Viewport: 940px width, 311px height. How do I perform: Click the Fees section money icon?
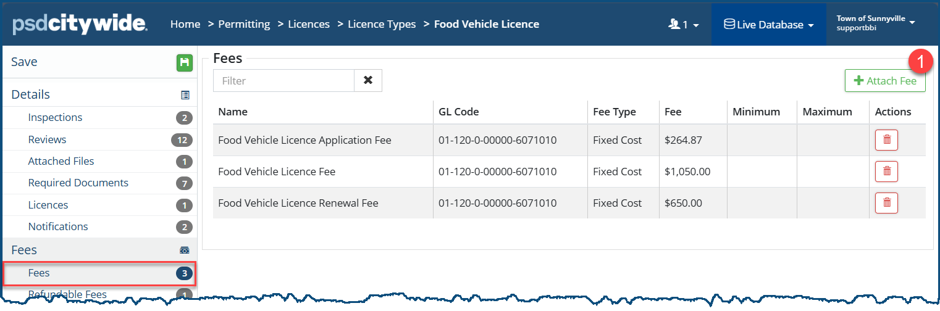[185, 251]
